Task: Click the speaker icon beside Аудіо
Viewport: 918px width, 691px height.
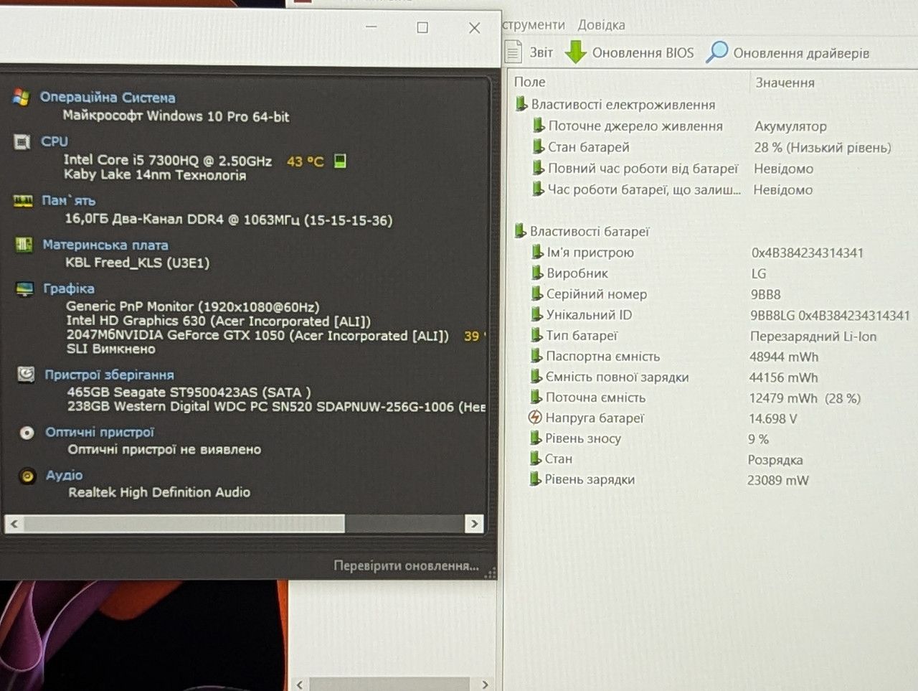Action: (x=27, y=476)
